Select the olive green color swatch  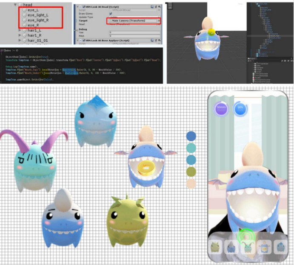191,172
